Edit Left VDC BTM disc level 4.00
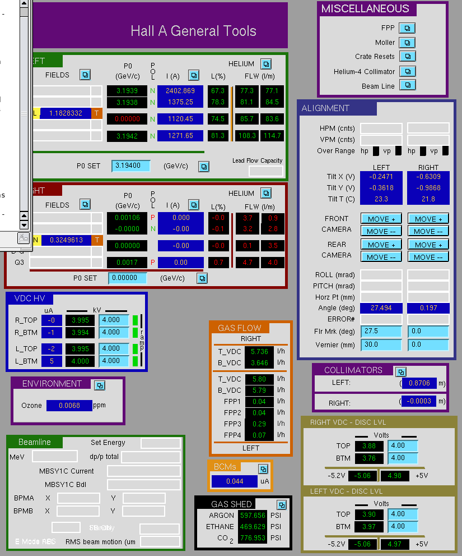This screenshot has height=556, width=462. (403, 527)
